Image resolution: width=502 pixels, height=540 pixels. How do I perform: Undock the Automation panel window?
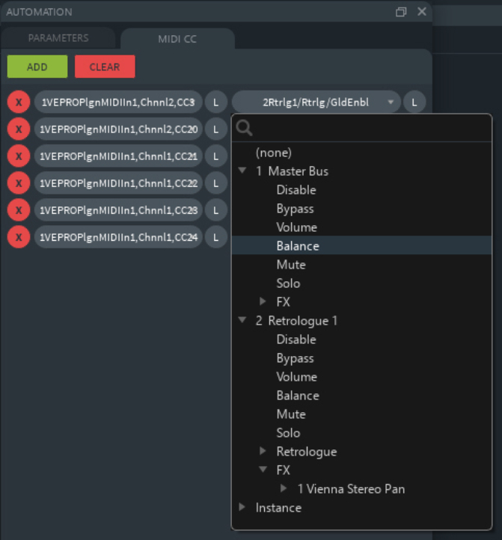tap(401, 12)
